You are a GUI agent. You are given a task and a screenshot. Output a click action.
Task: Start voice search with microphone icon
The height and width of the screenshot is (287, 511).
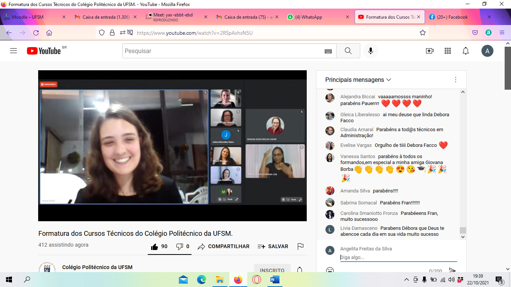point(371,51)
